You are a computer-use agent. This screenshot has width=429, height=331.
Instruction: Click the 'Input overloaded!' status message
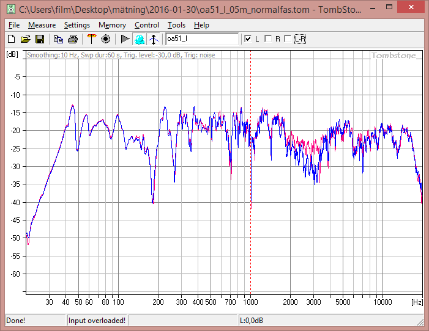97,321
